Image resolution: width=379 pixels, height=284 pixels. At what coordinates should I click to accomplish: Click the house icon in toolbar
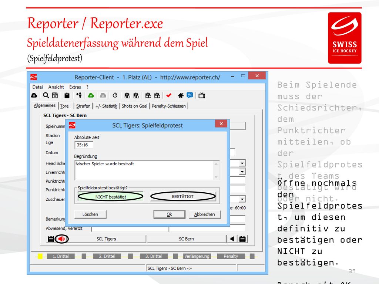[181, 96]
